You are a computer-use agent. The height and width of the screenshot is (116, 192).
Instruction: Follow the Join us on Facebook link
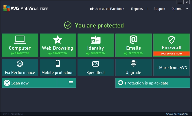(110, 9)
